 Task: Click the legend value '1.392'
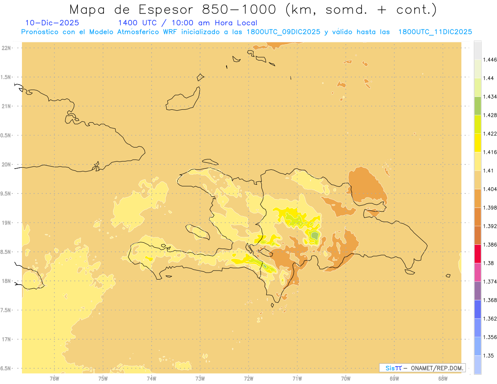(490, 226)
